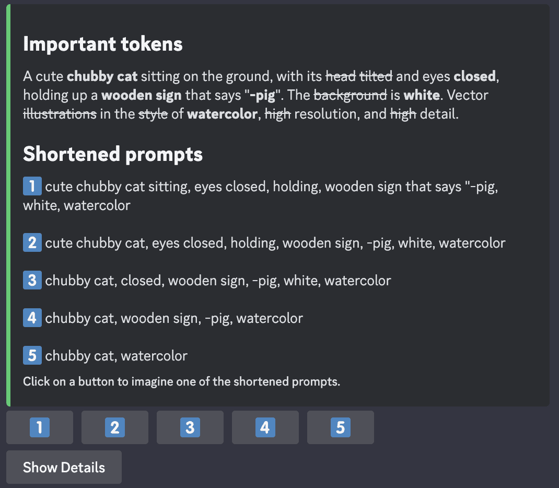Click the blue 3 emoji beside 'chubby cat, closed'
Viewport: 559px width, 488px height.
point(32,280)
